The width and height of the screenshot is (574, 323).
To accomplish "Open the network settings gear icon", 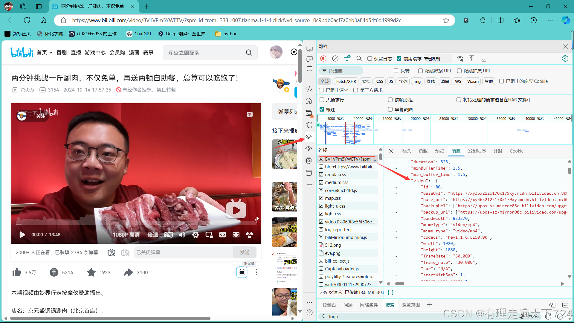I will [565, 59].
